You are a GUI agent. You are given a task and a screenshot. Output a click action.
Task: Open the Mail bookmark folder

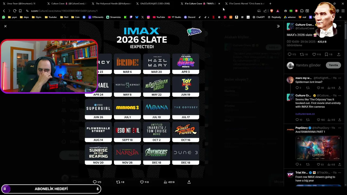(64, 17)
